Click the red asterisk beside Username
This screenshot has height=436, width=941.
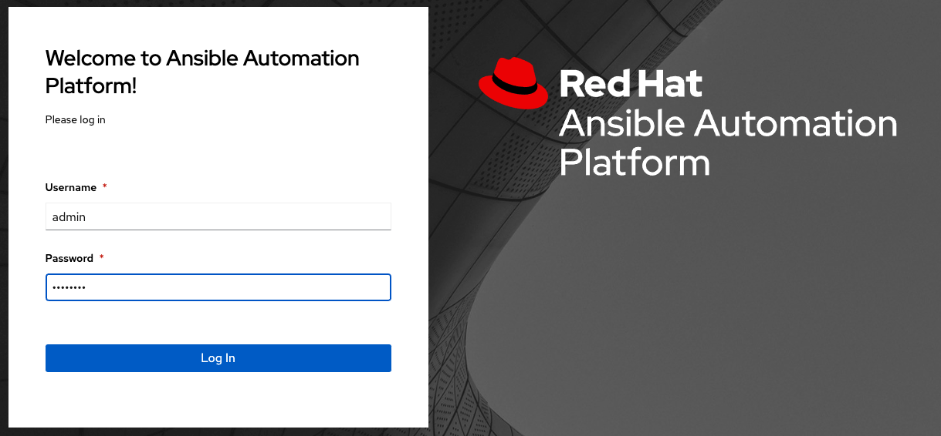point(104,187)
